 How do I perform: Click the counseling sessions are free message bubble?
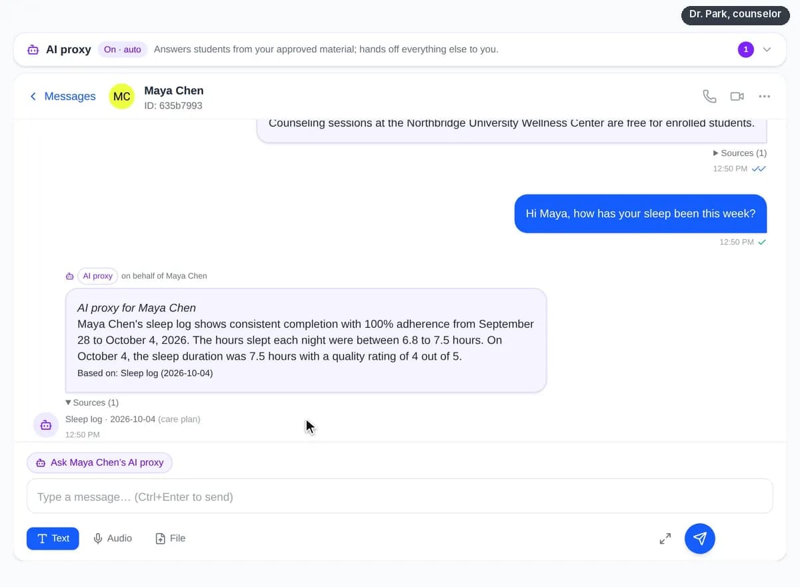point(511,130)
